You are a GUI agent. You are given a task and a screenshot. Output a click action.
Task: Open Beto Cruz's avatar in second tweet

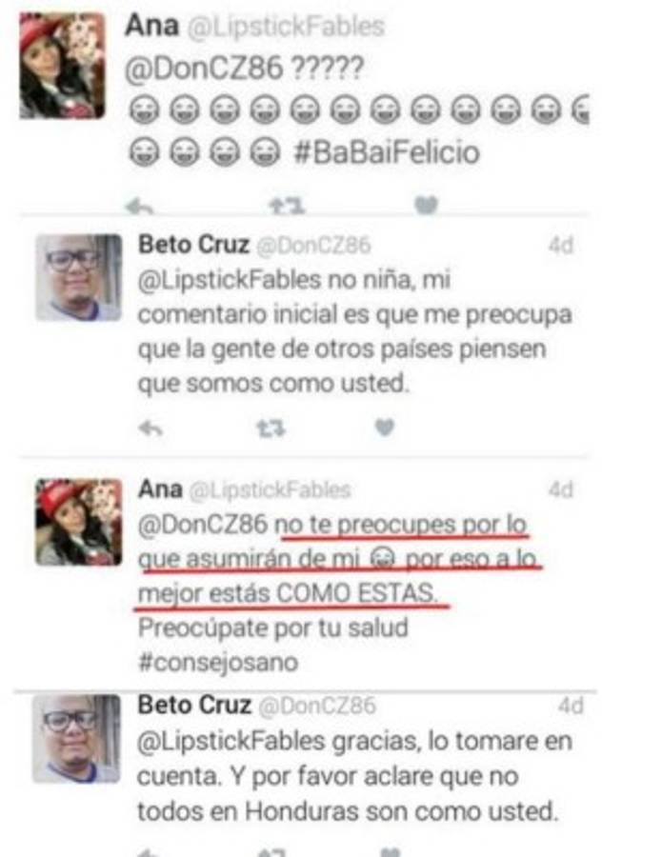79,277
